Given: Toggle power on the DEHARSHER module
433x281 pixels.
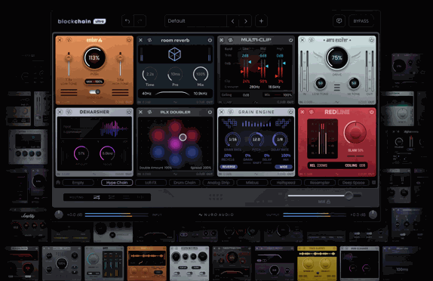Looking at the screenshot, I should tap(129, 112).
